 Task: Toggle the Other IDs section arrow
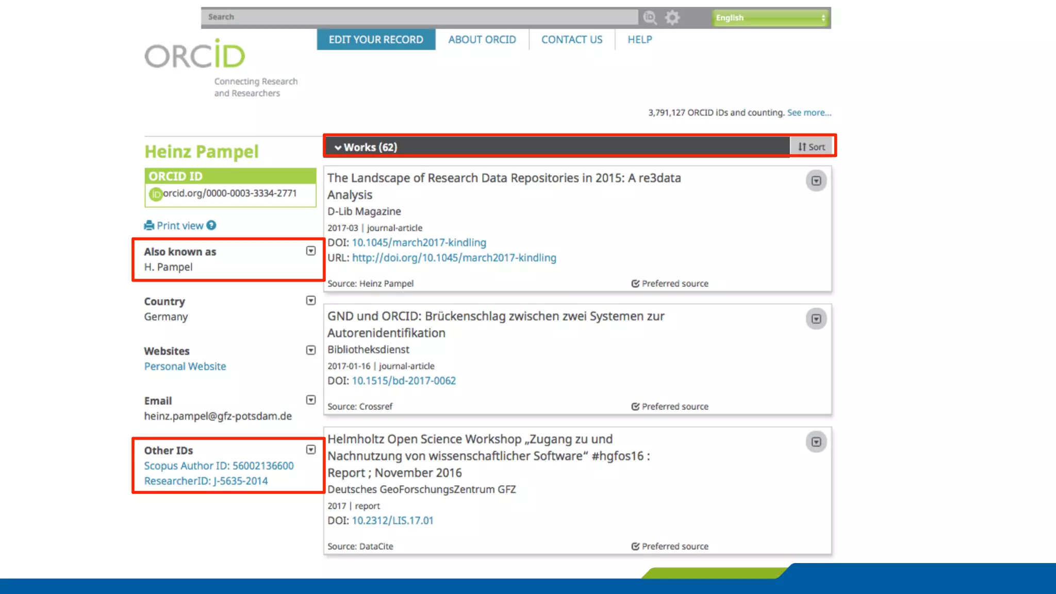coord(310,450)
